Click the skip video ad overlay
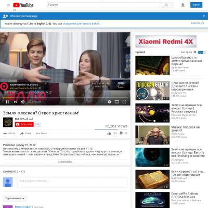208x208 pixels. pos(110,85)
